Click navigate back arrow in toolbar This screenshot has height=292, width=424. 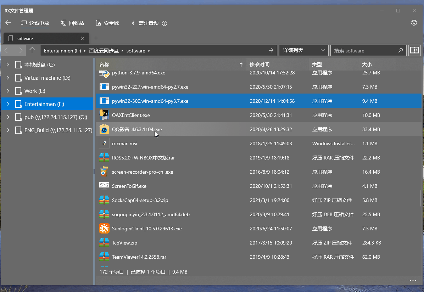[7, 50]
